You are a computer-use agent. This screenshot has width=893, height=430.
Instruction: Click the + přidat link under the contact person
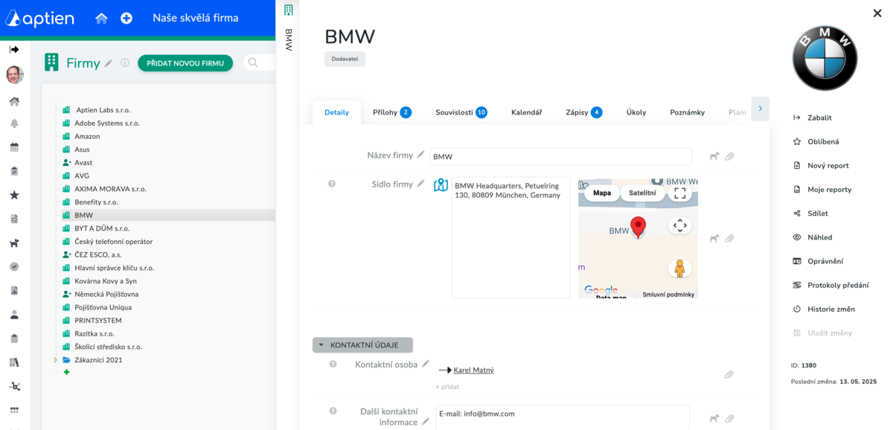[447, 387]
